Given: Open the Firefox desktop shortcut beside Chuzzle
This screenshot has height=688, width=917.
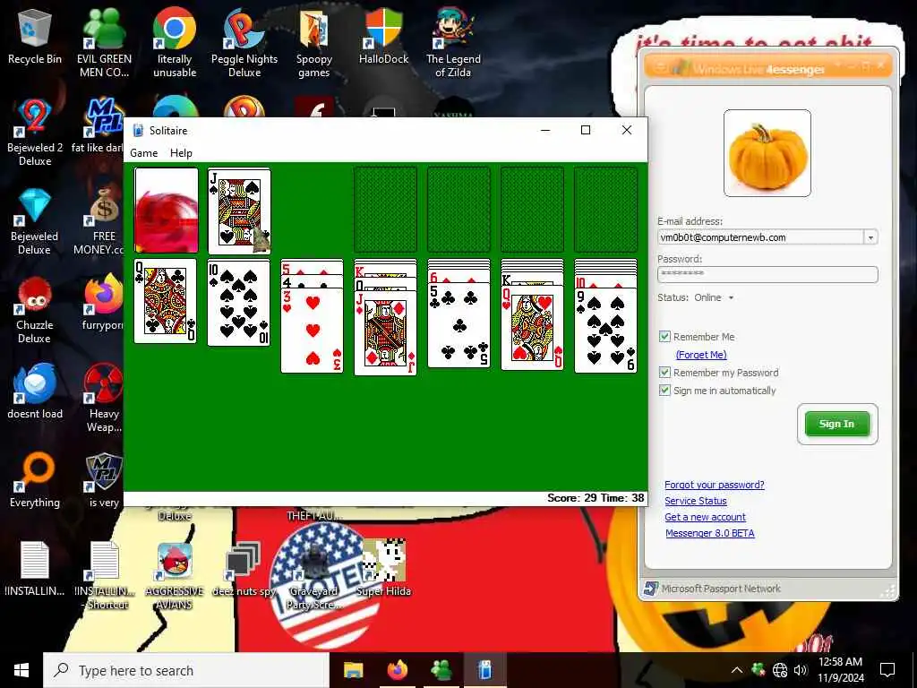Looking at the screenshot, I should click(103, 303).
